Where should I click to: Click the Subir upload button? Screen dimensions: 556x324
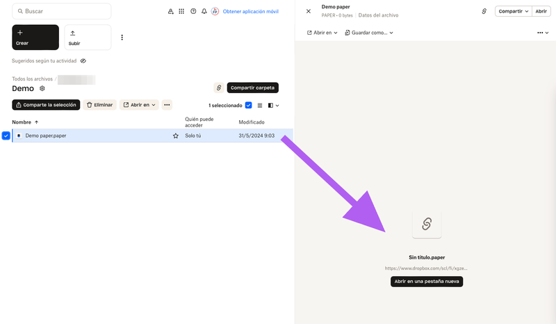[x=88, y=38]
